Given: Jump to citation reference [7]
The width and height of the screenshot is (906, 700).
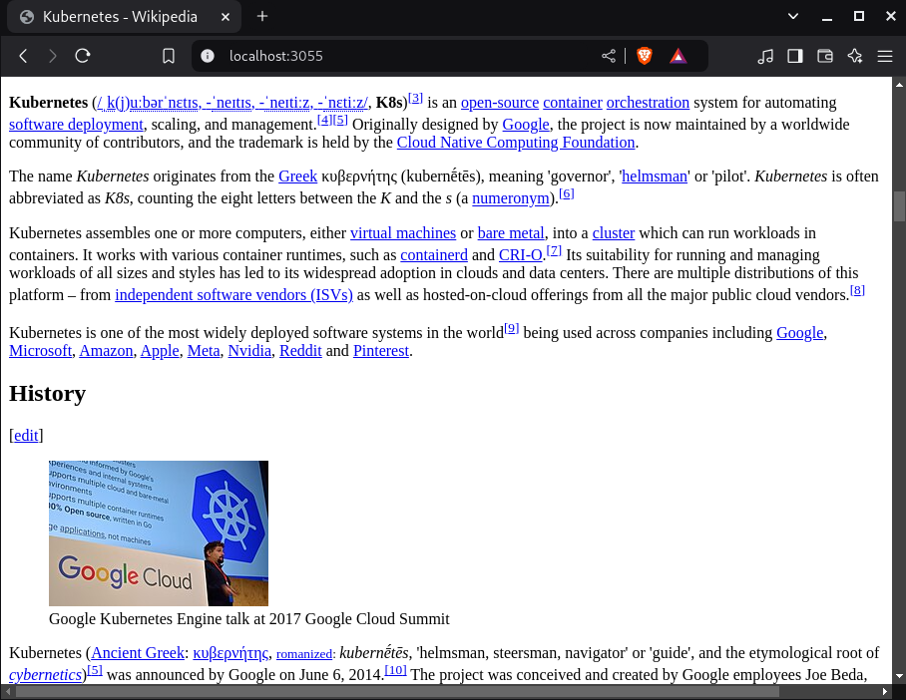Looking at the screenshot, I should tap(554, 250).
